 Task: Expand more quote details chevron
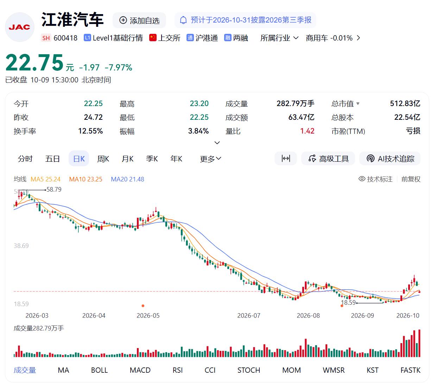217,143
